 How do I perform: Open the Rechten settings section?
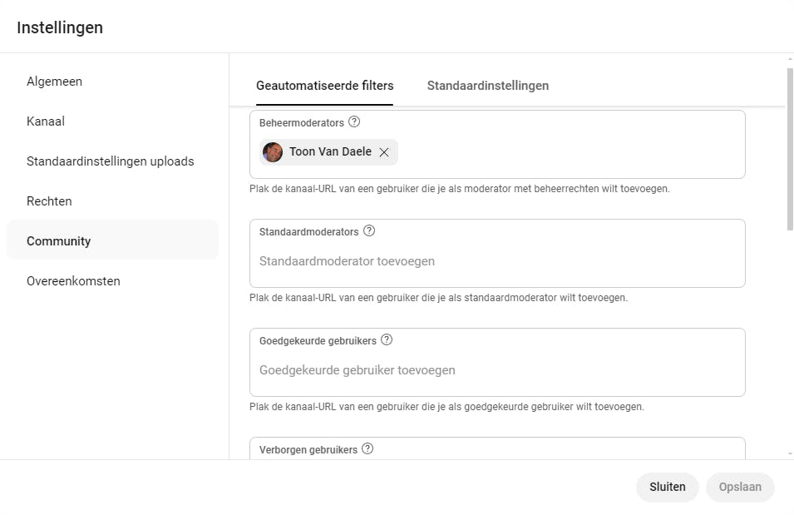[x=49, y=201]
